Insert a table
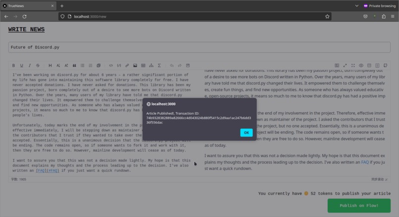This screenshot has width=399, height=217. [143, 66]
